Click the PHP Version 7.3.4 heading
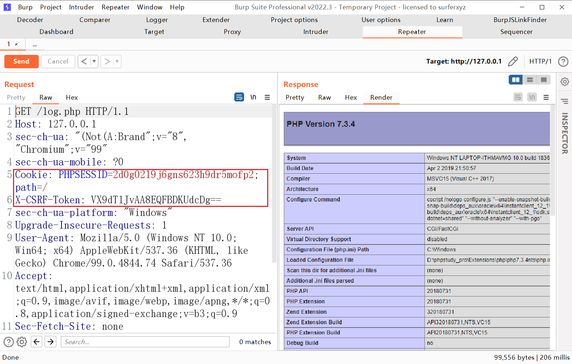Viewport: 572px width, 364px height. [321, 124]
